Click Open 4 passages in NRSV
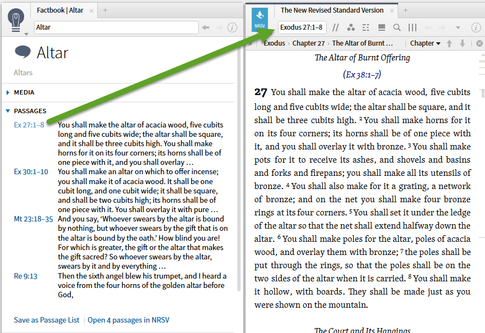The height and width of the screenshot is (333, 485). pos(129,320)
